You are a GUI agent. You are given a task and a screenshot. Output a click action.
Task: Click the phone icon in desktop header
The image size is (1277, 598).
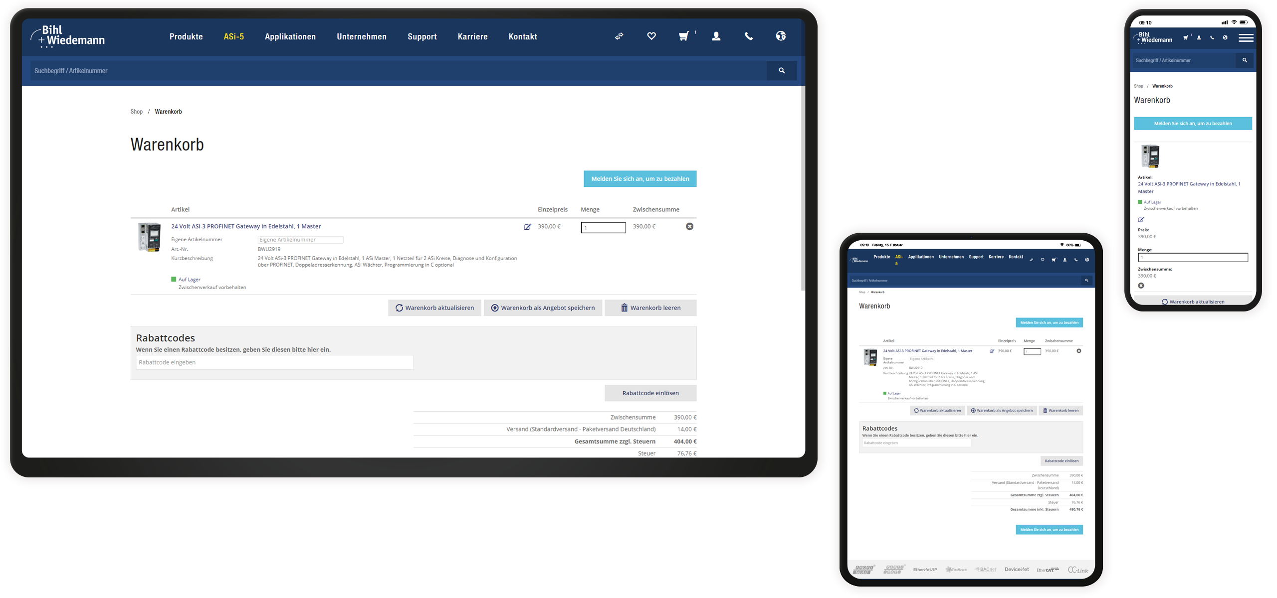point(748,36)
